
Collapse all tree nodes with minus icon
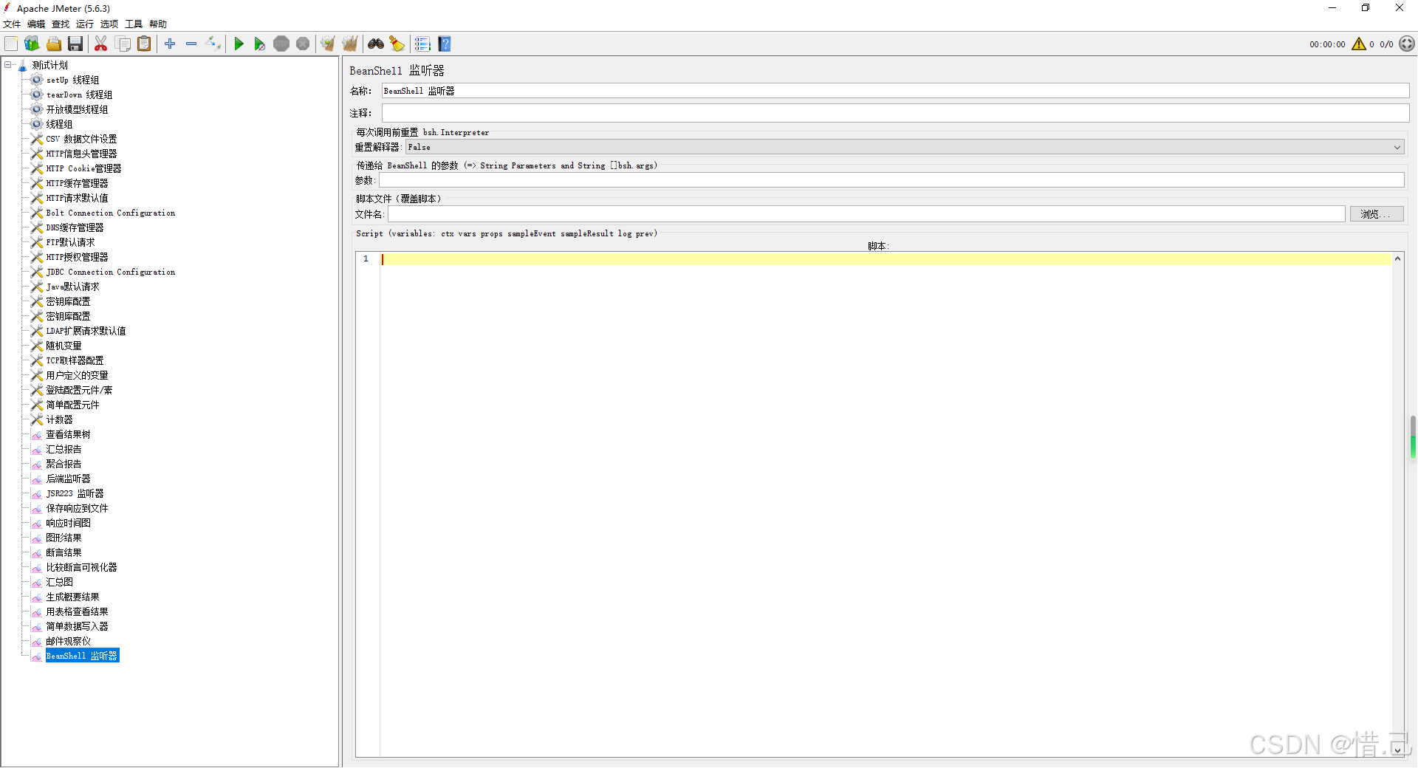pyautogui.click(x=191, y=44)
